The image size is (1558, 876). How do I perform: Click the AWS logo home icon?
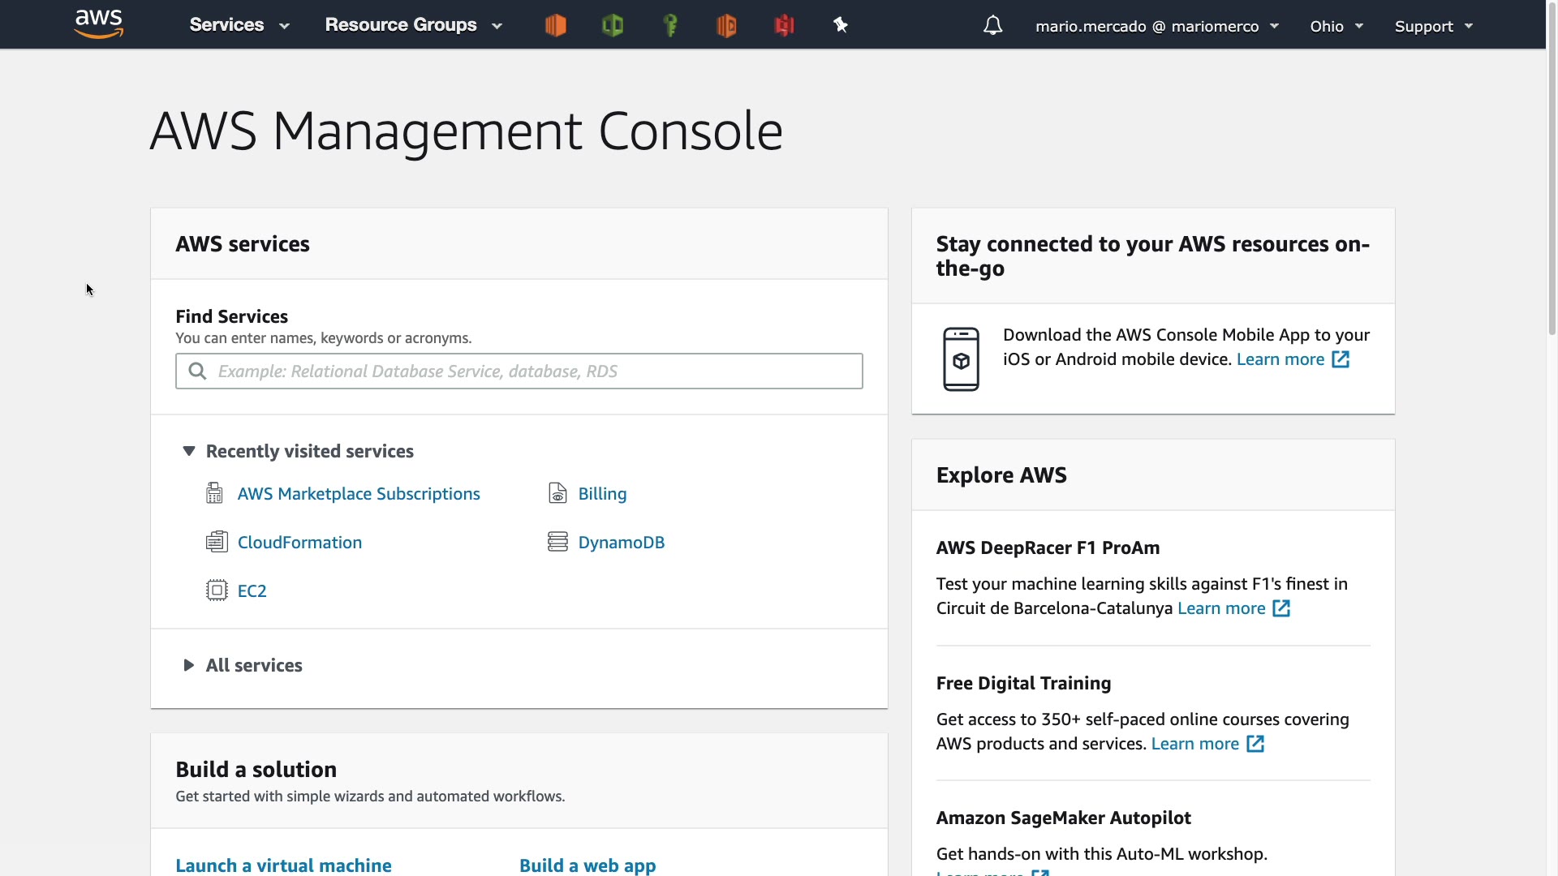(x=98, y=24)
